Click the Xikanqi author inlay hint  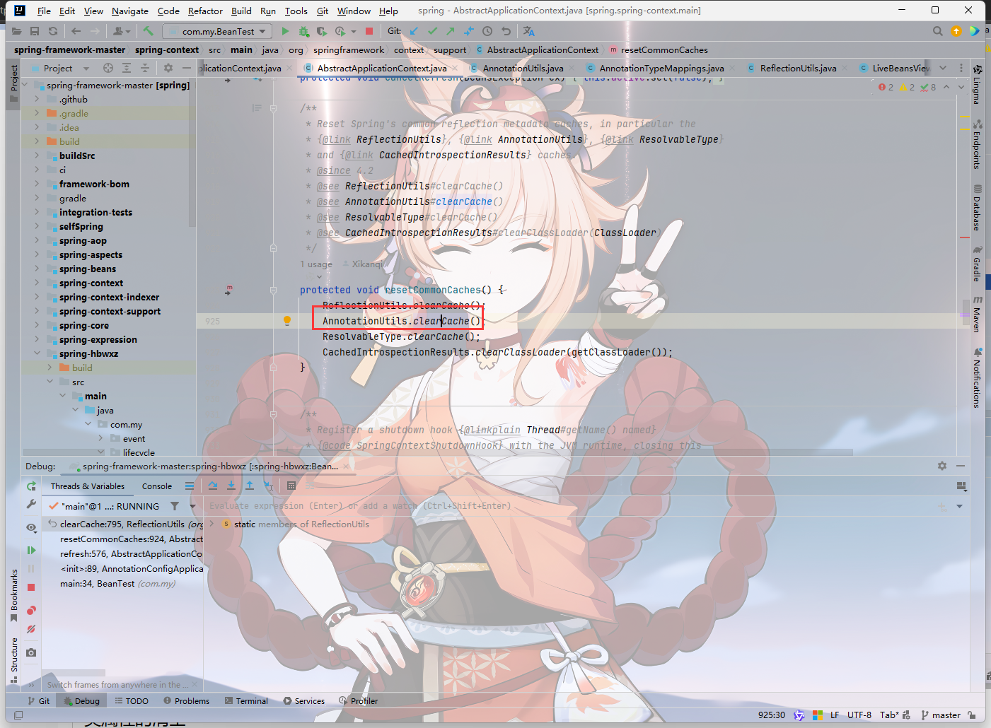click(362, 264)
